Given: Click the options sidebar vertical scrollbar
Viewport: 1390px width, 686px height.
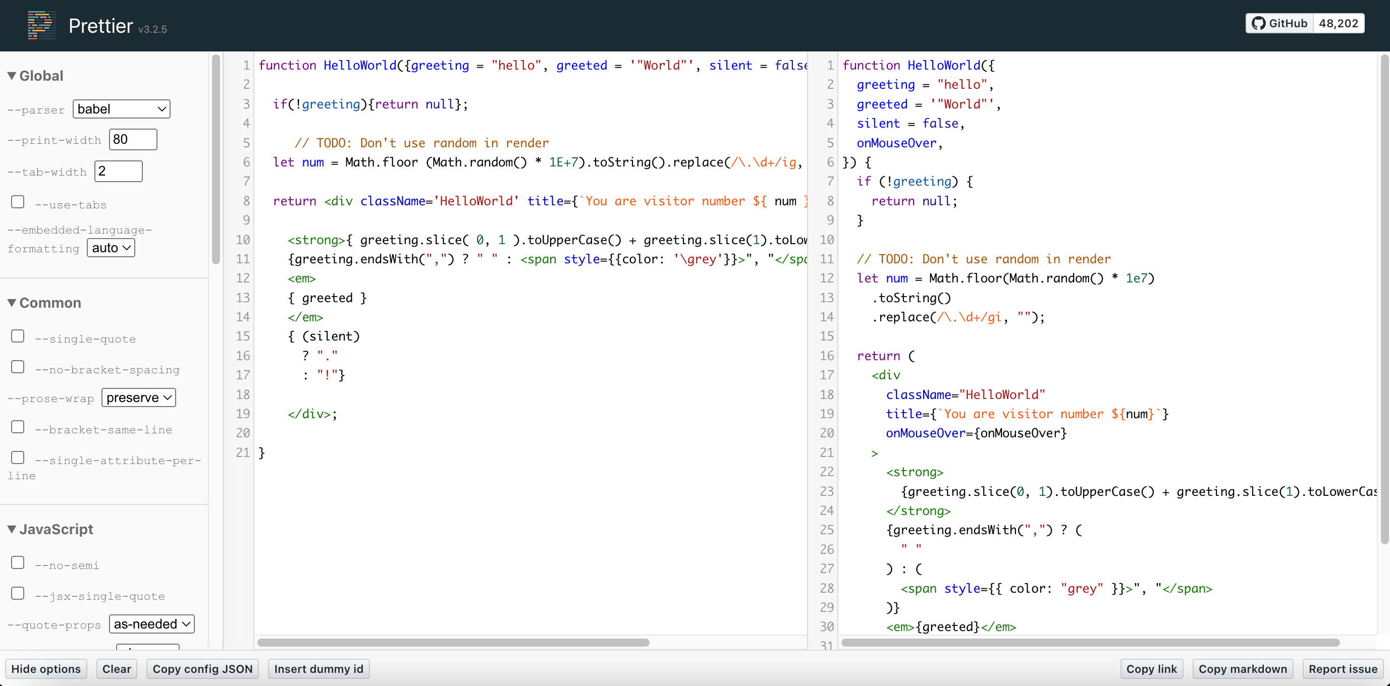Looking at the screenshot, I should (x=216, y=159).
